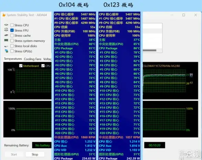Click the 1.214 V CPU core voltage
The width and height of the screenshot is (202, 160).
pos(135,141)
